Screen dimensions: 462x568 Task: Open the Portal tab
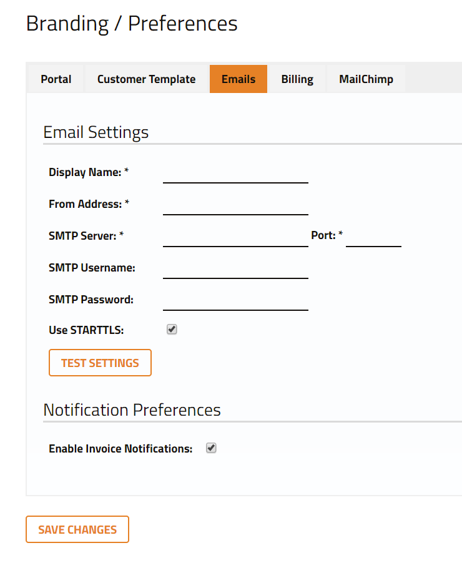tap(56, 79)
